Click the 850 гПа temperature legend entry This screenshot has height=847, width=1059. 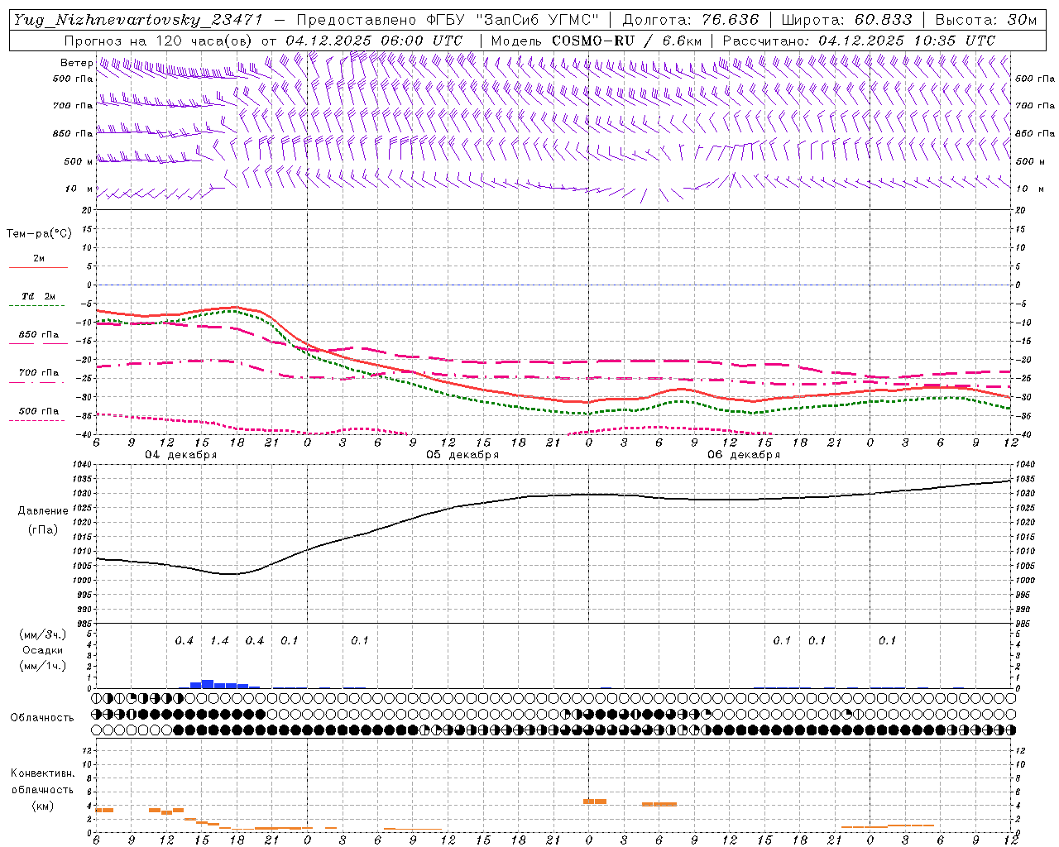39,335
